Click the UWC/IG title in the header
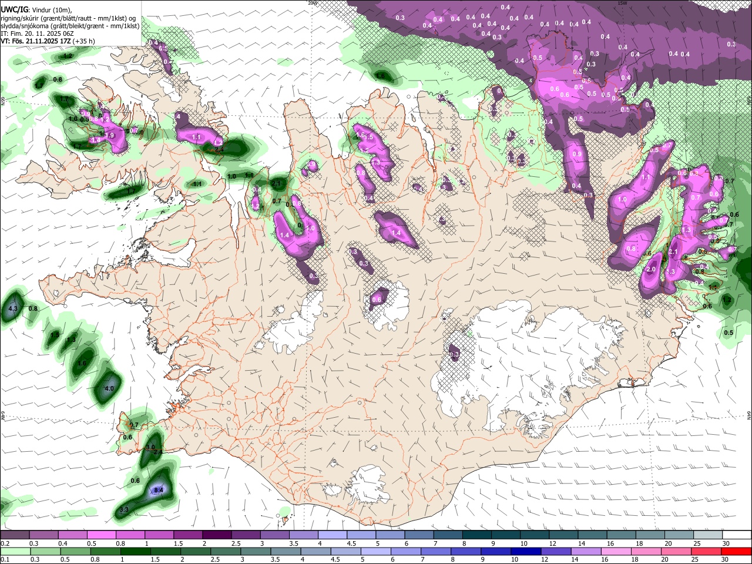Image resolution: width=752 pixels, height=564 pixels. 14,9
